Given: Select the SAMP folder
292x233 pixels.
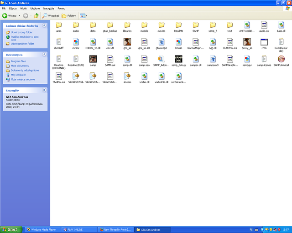Looking at the screenshot, I should pyautogui.click(x=196, y=27).
